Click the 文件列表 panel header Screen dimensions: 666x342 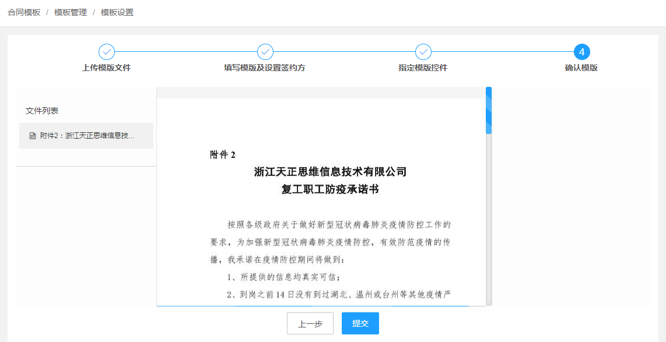point(42,111)
